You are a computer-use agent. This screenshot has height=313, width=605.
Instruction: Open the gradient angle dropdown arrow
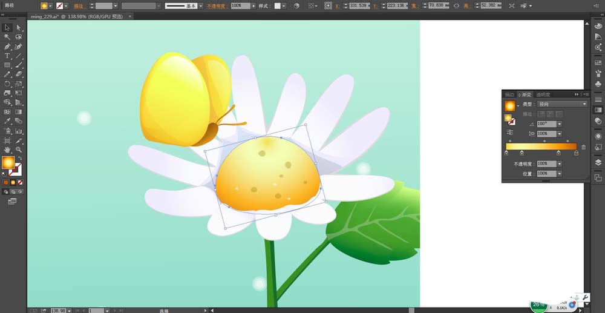click(560, 124)
